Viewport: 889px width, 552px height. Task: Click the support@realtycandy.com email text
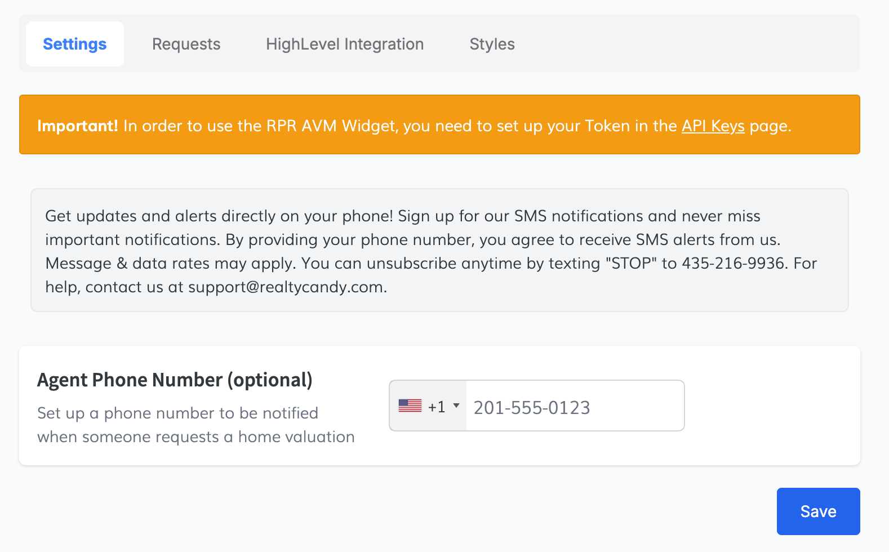[x=287, y=287]
